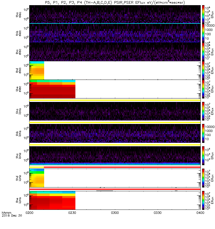215x229 pixels.
Task: Pick the thc ions panel color bar
Action: [x=203, y=156]
